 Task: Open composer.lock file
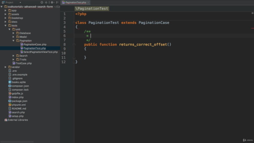pos(20,90)
